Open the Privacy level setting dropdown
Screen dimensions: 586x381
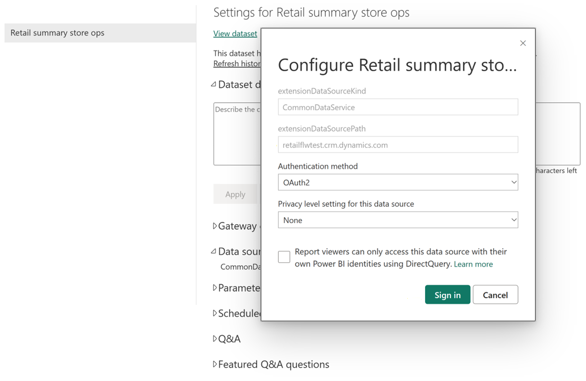(398, 220)
